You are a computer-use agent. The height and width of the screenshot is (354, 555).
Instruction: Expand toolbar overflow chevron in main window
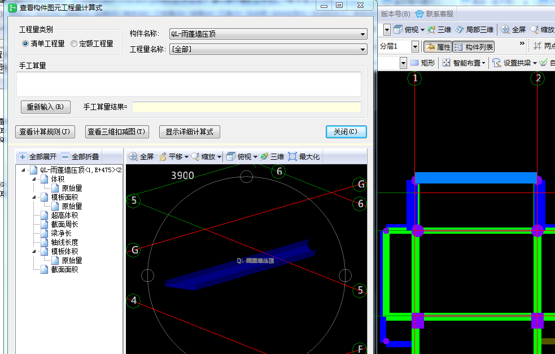[522, 43]
